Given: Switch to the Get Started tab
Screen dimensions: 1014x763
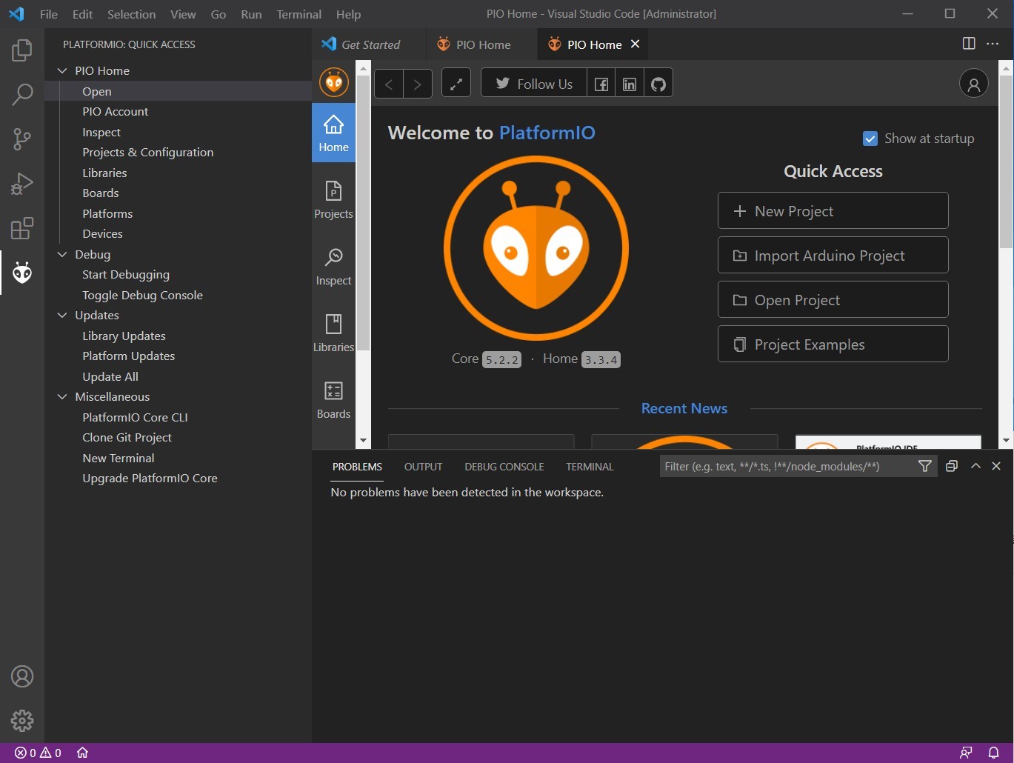Looking at the screenshot, I should click(369, 44).
